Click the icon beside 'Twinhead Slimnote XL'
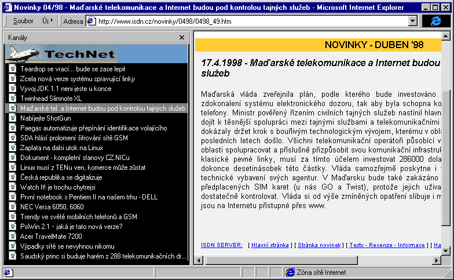The image size is (454, 280). click(13, 98)
